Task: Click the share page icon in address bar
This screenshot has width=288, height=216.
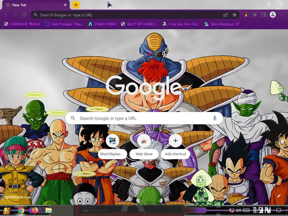Action: tap(226, 15)
